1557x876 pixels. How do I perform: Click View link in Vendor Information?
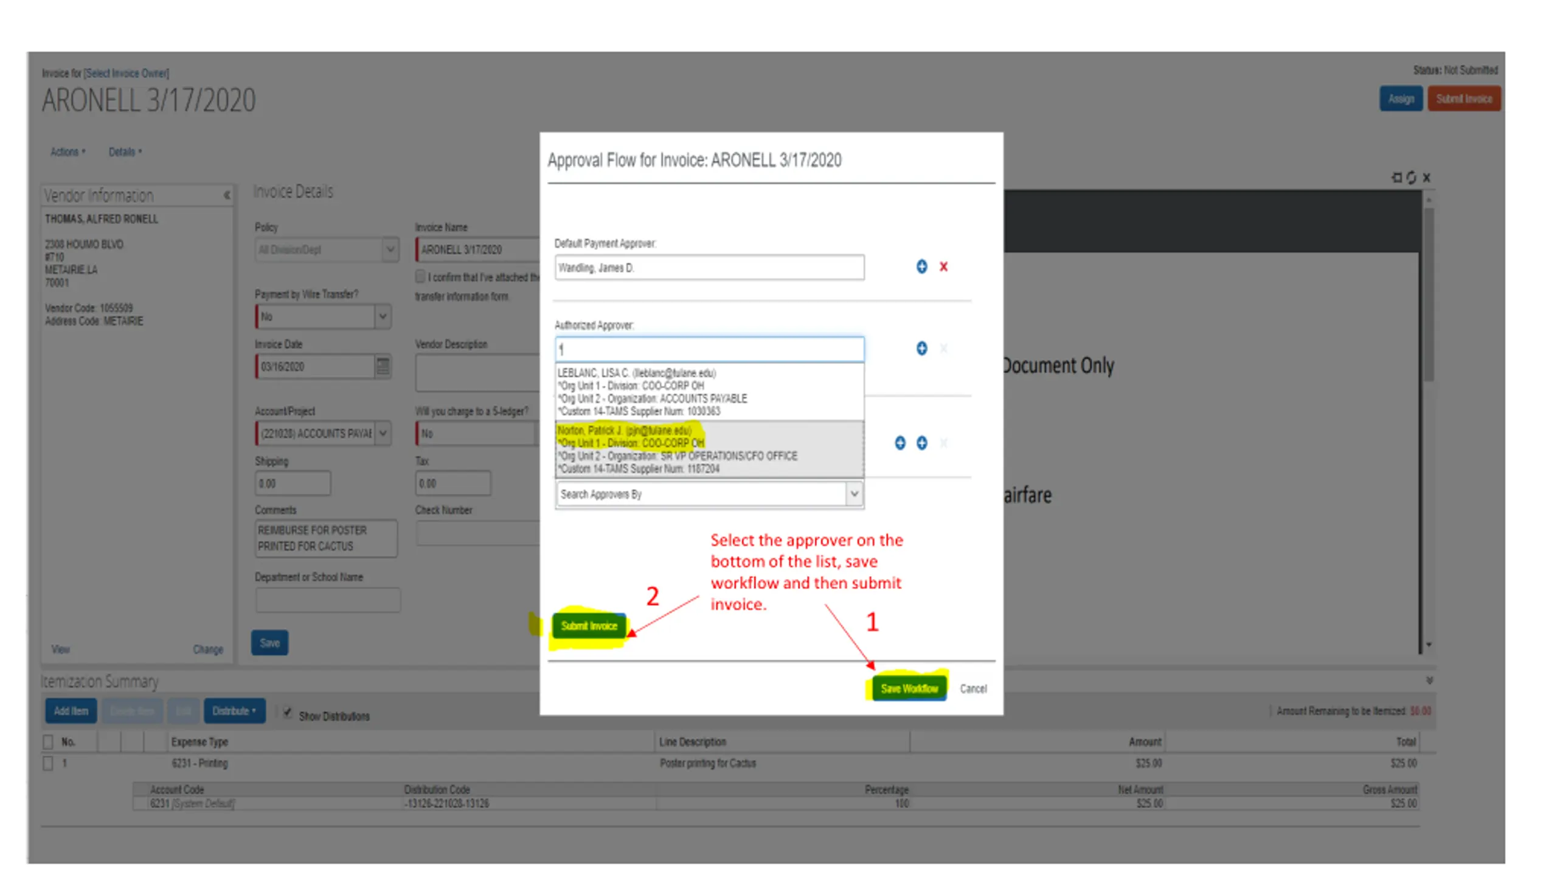60,649
